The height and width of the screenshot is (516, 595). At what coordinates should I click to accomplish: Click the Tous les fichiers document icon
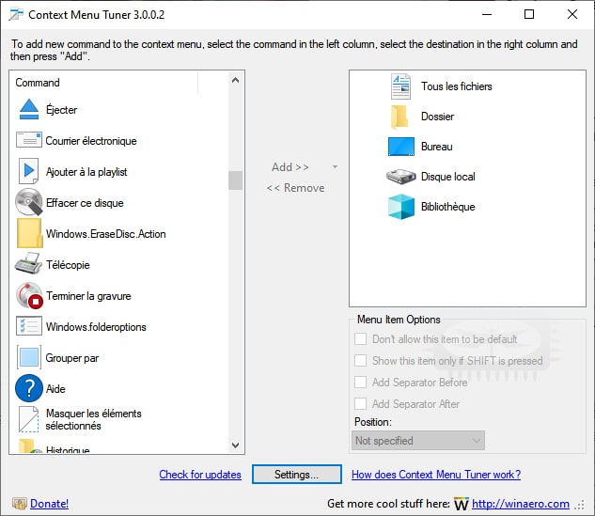(x=400, y=86)
